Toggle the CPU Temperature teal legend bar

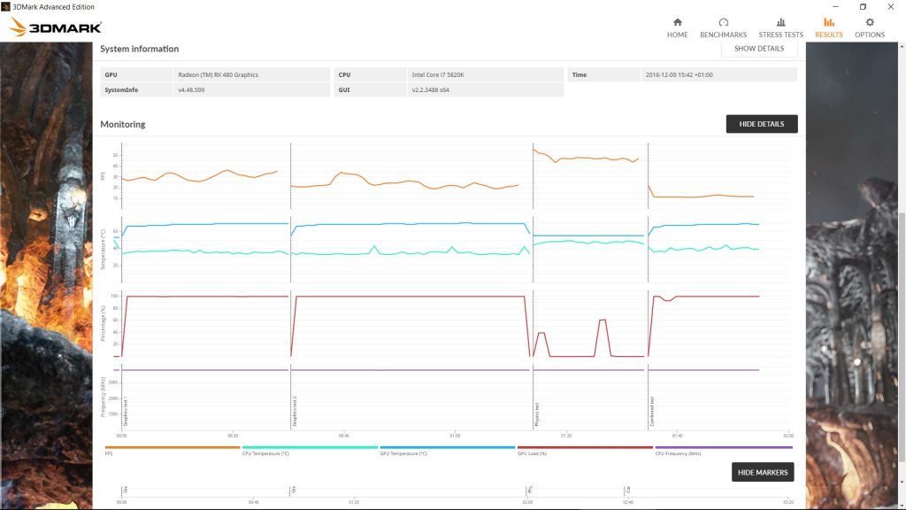click(x=310, y=447)
